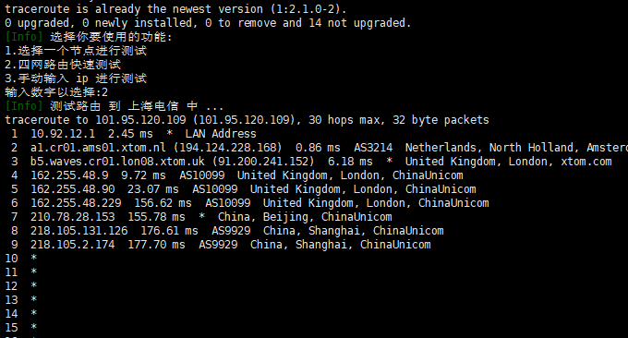Click IP 162.255.48.229 on hop 6
This screenshot has height=338, width=628.
(x=76, y=203)
